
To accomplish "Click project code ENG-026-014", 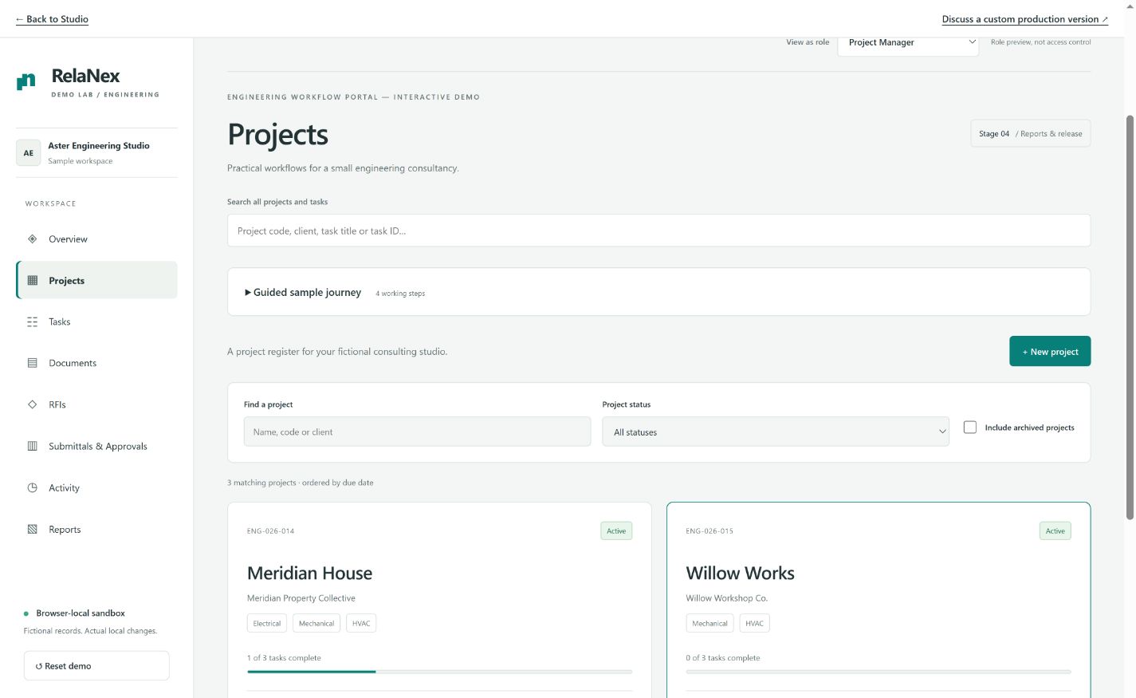I will [x=270, y=531].
